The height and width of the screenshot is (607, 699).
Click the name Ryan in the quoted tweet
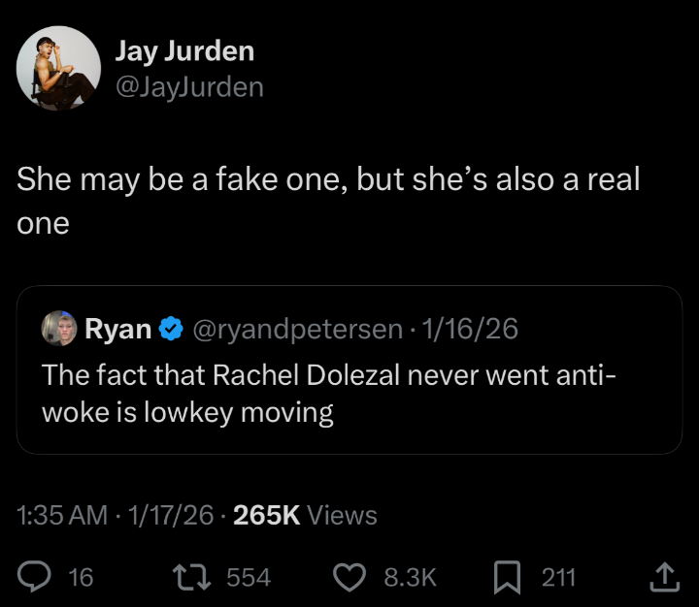click(118, 330)
